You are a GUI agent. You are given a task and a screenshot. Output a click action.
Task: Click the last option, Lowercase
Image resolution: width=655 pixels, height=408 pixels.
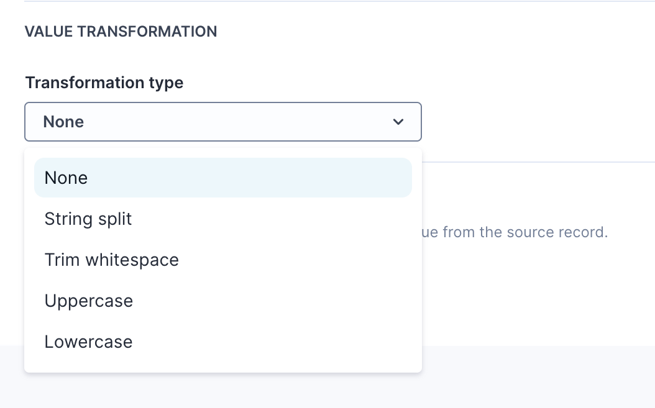89,342
